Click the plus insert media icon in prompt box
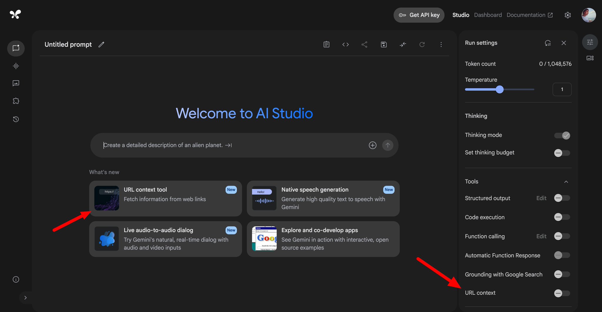The width and height of the screenshot is (602, 312). [x=372, y=145]
